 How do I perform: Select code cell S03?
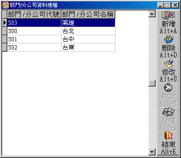34,23
